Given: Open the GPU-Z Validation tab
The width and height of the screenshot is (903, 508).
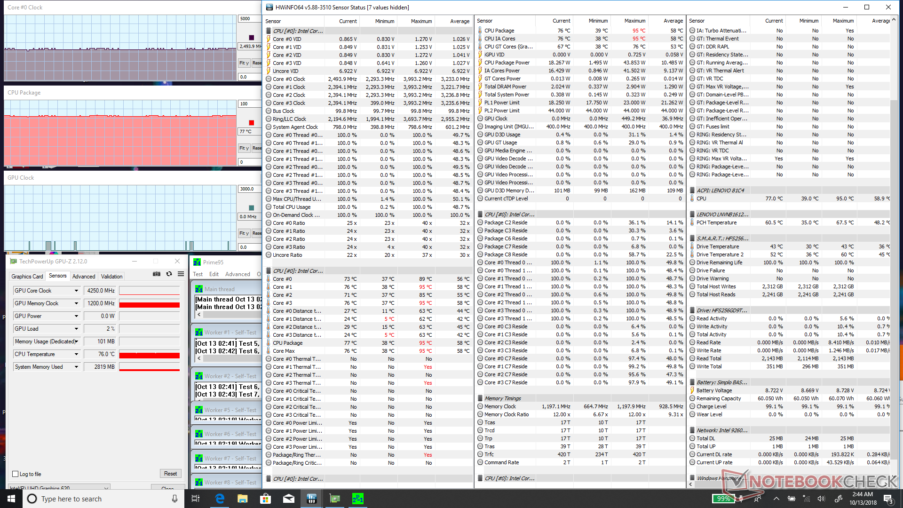Looking at the screenshot, I should (112, 277).
